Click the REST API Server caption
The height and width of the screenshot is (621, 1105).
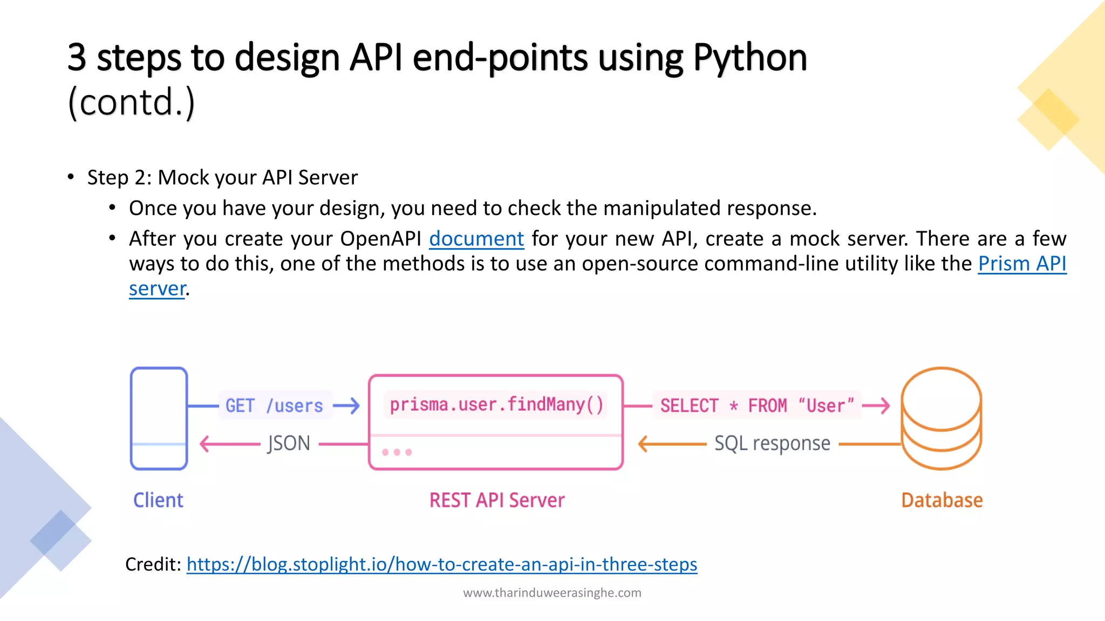click(x=496, y=500)
